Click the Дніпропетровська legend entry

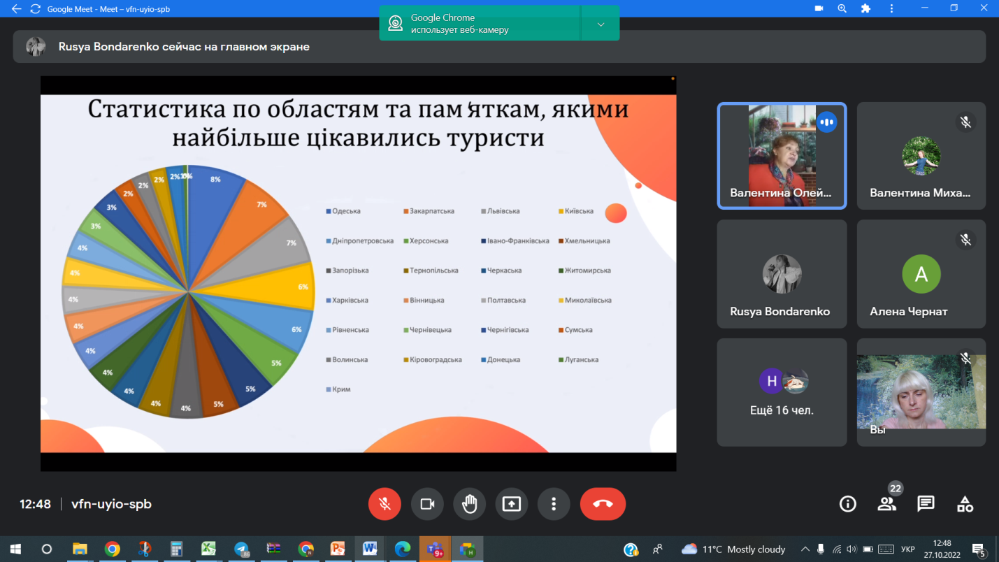(x=360, y=240)
